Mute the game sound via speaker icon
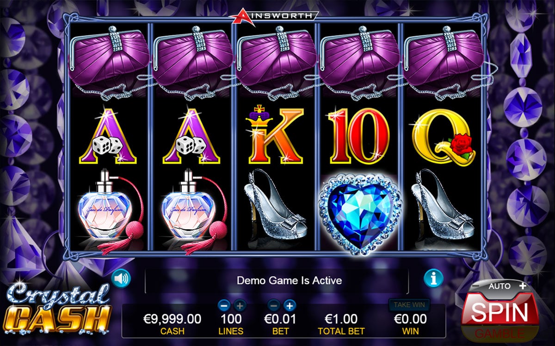The image size is (555, 346). tap(121, 278)
